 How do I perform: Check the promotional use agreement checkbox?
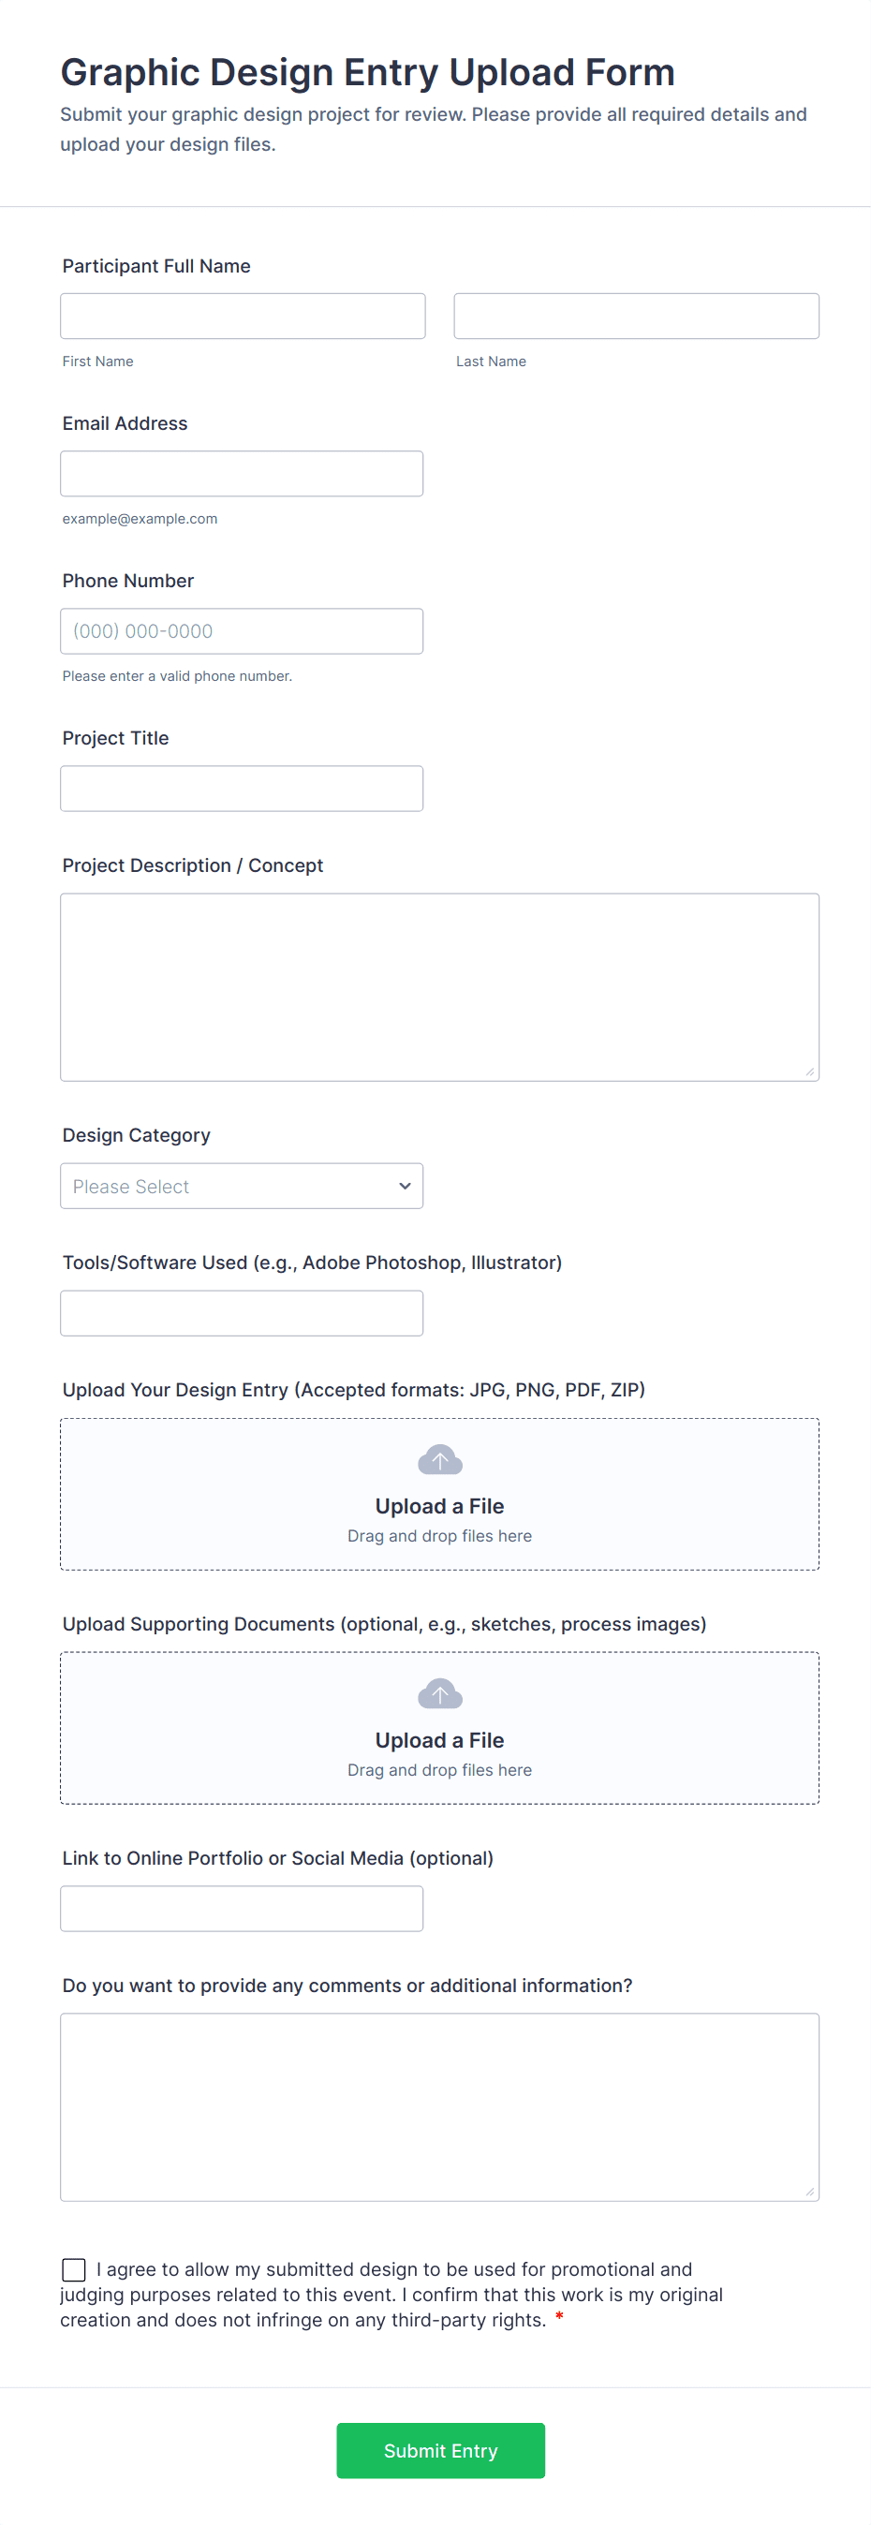pyautogui.click(x=73, y=2269)
